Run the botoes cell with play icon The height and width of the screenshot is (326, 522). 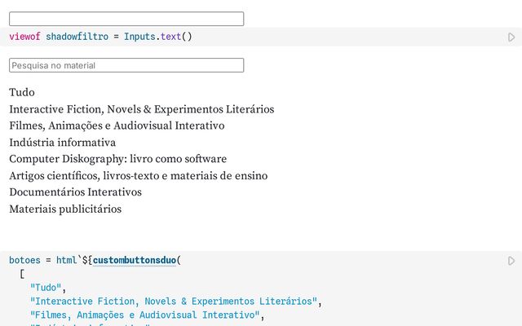pos(511,261)
